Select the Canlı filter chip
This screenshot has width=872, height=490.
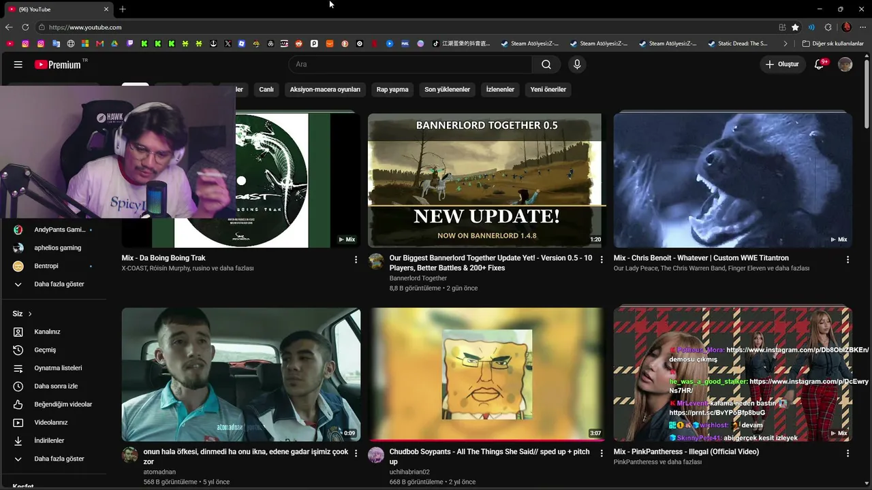(x=266, y=89)
